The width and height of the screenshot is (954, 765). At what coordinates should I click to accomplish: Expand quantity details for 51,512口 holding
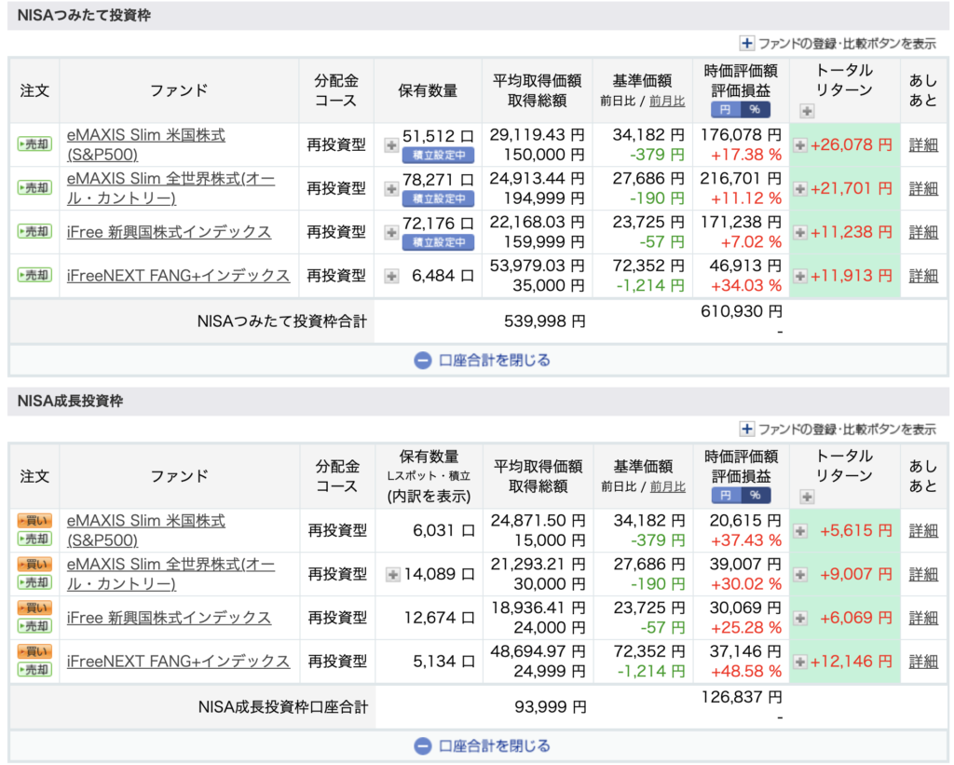click(391, 145)
